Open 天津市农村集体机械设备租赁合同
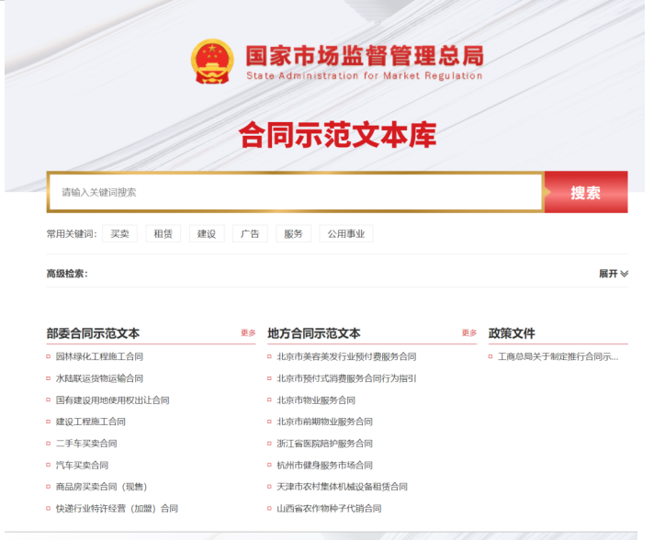Screen dimensions: 654x540 coord(343,487)
